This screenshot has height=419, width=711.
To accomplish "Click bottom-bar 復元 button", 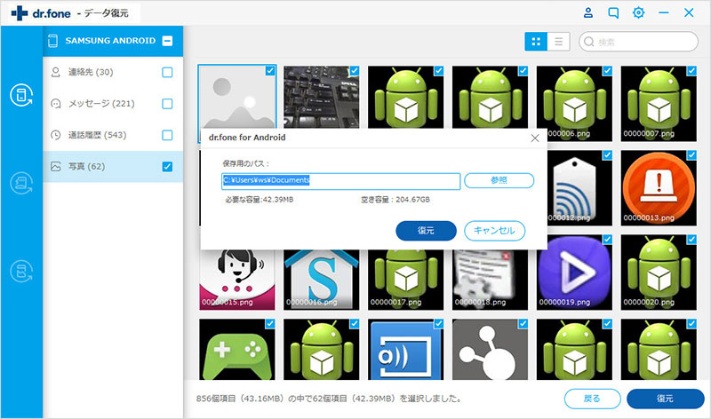I will coord(665,399).
